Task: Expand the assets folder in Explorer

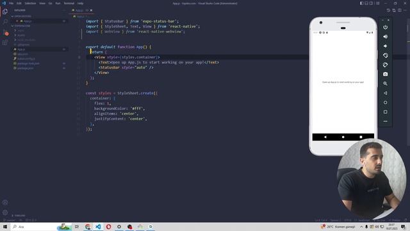Action: (x=20, y=35)
